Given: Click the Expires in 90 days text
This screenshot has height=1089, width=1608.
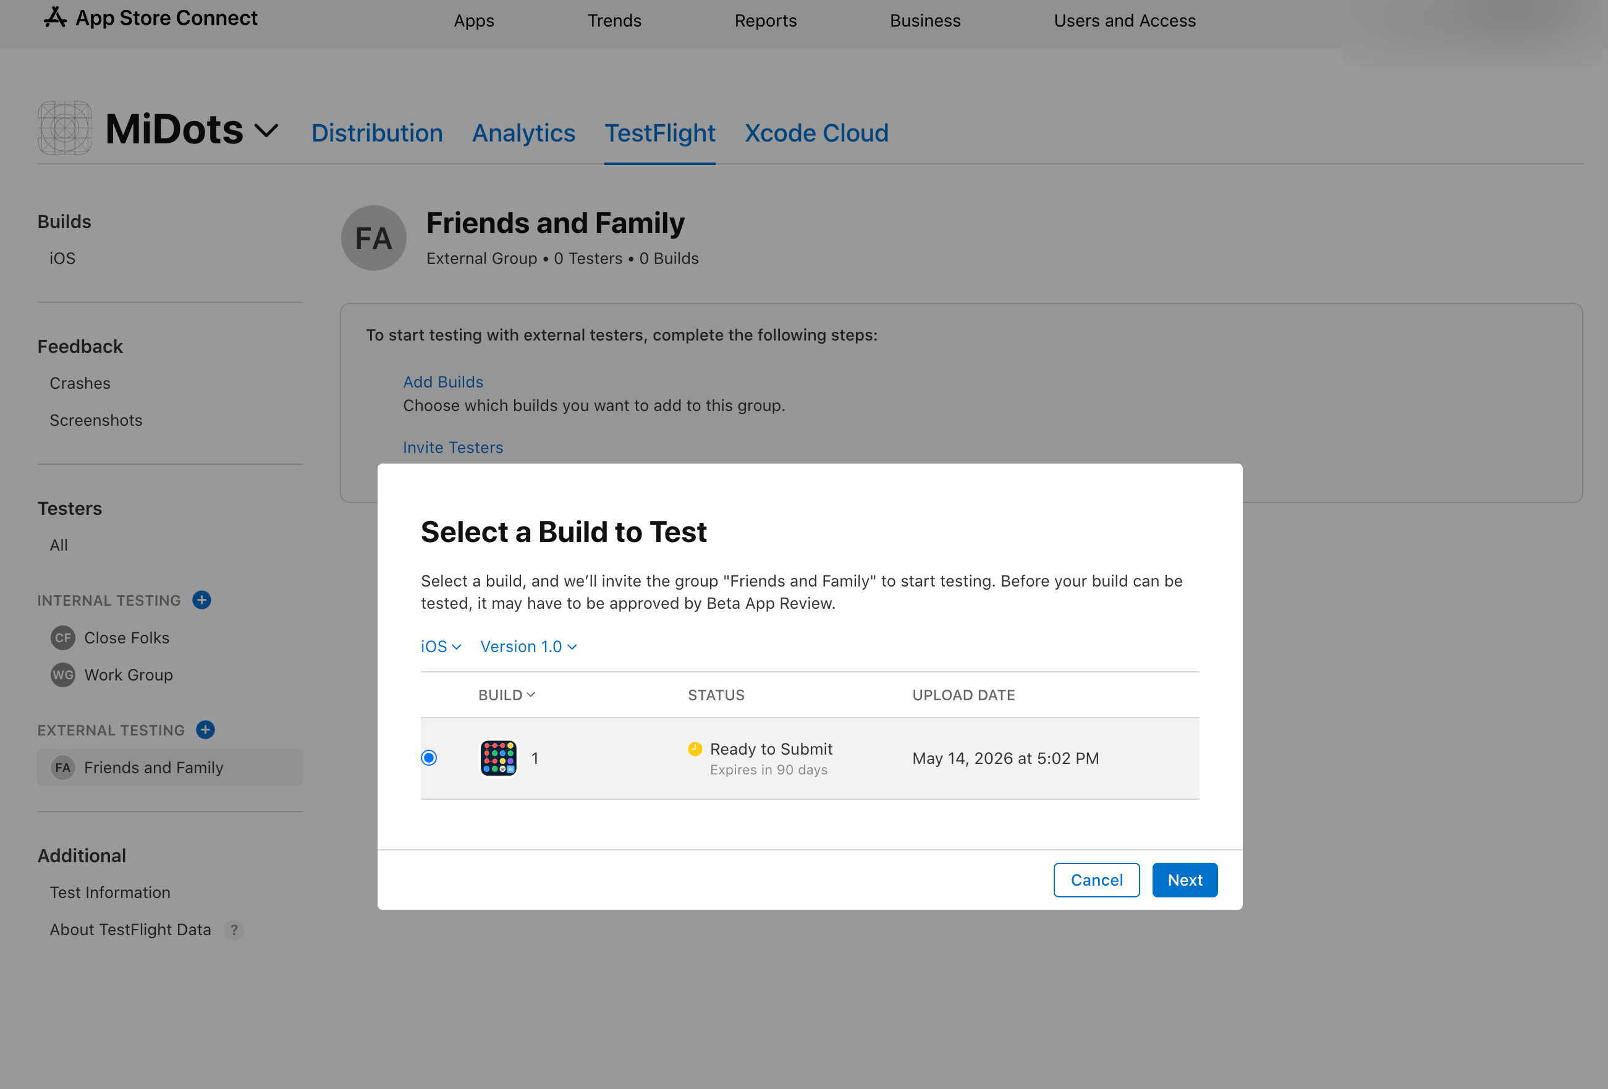Looking at the screenshot, I should tap(769, 769).
